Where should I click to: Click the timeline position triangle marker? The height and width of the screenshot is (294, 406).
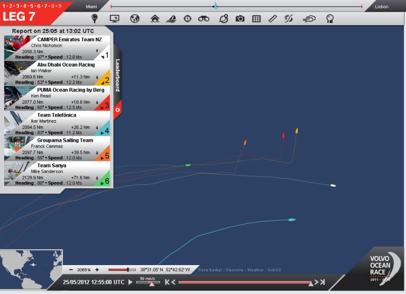(310, 284)
